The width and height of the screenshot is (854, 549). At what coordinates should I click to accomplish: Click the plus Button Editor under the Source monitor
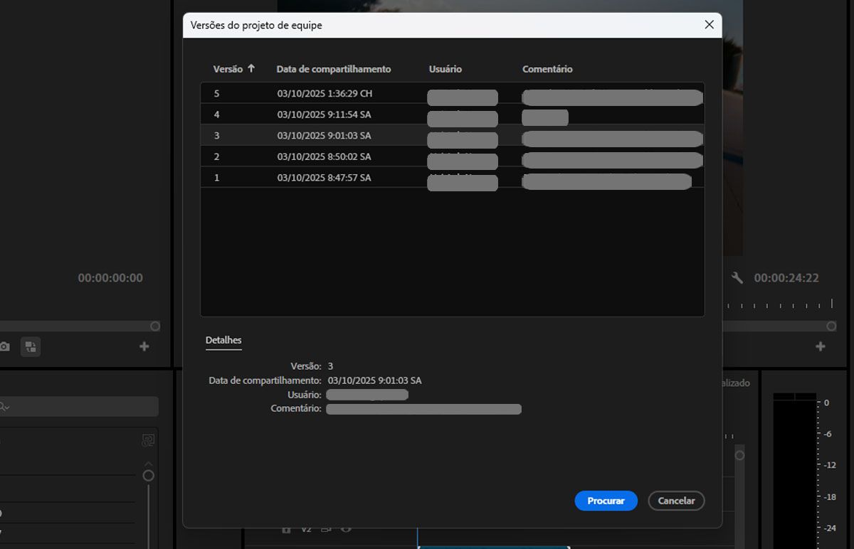tap(144, 346)
